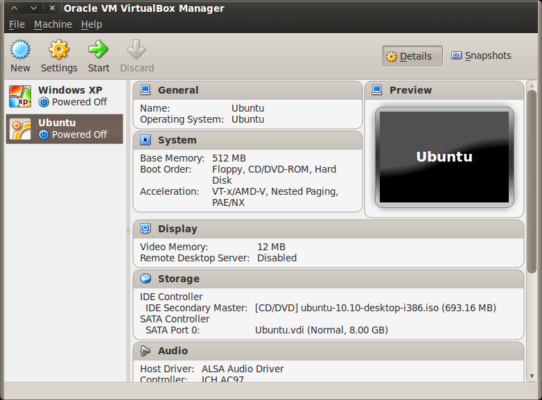Click the 12 MB video memory value
The height and width of the screenshot is (400, 542).
tap(271, 247)
